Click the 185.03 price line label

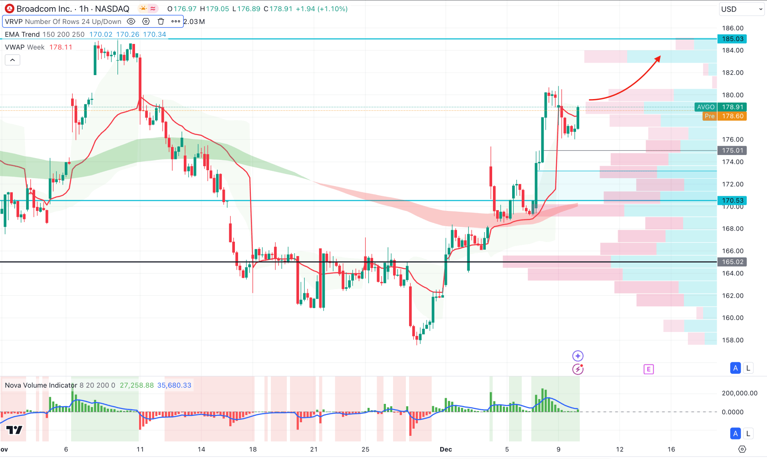point(732,39)
